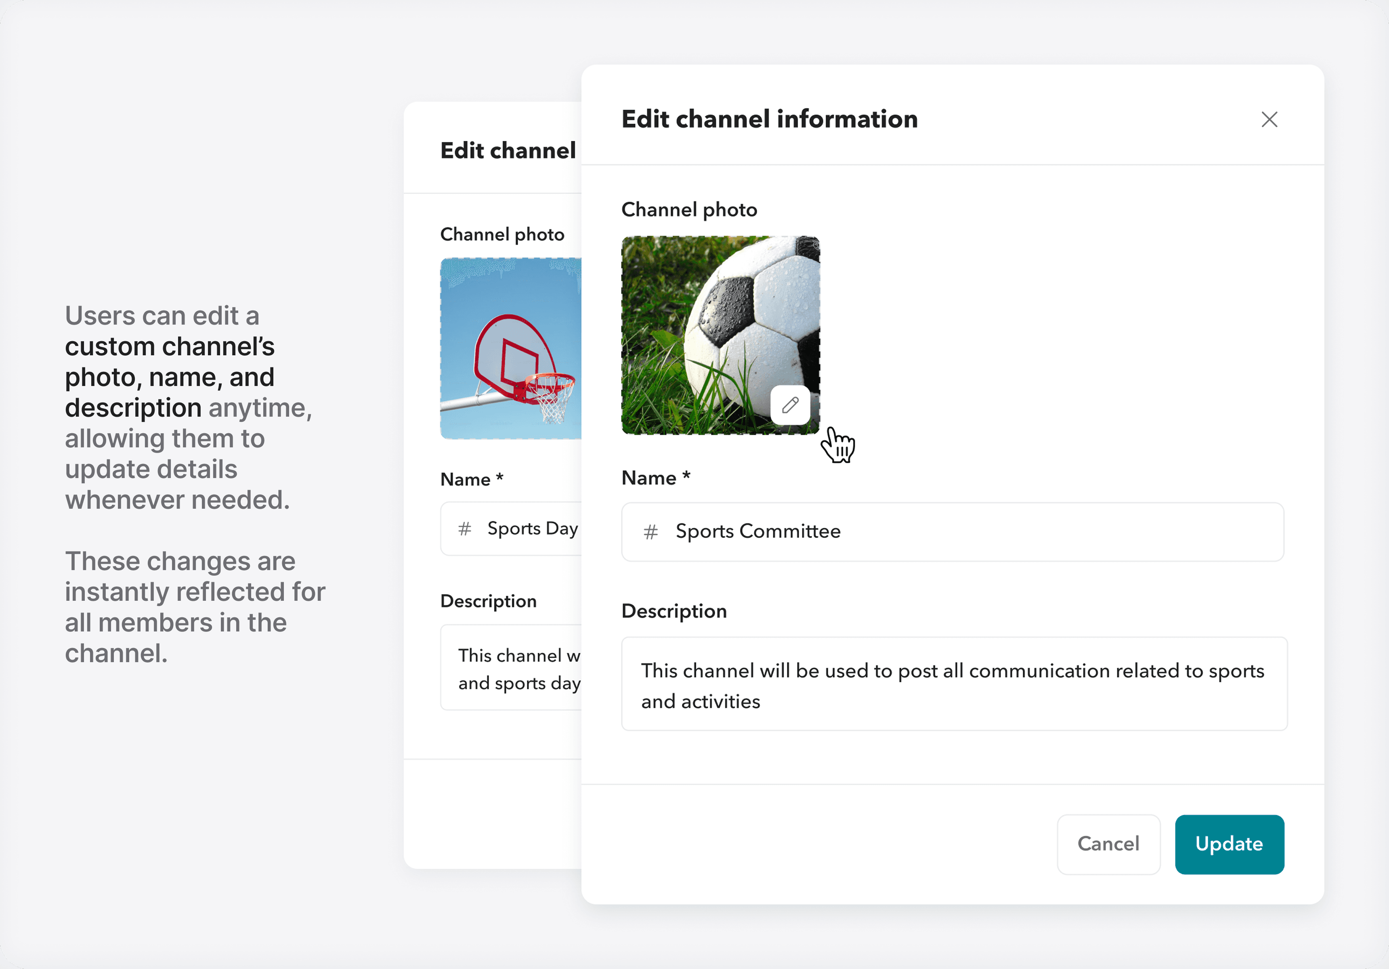Viewport: 1389px width, 969px height.
Task: Click the Cancel button
Action: 1108,844
